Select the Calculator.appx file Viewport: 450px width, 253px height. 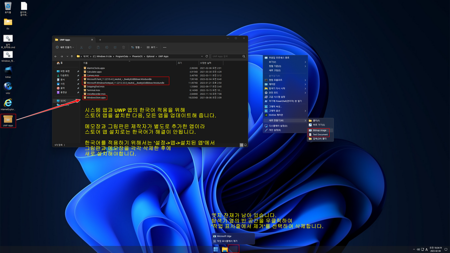94,72
